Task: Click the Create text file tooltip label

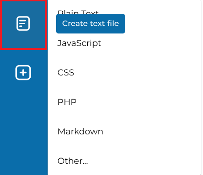Action: [90, 24]
